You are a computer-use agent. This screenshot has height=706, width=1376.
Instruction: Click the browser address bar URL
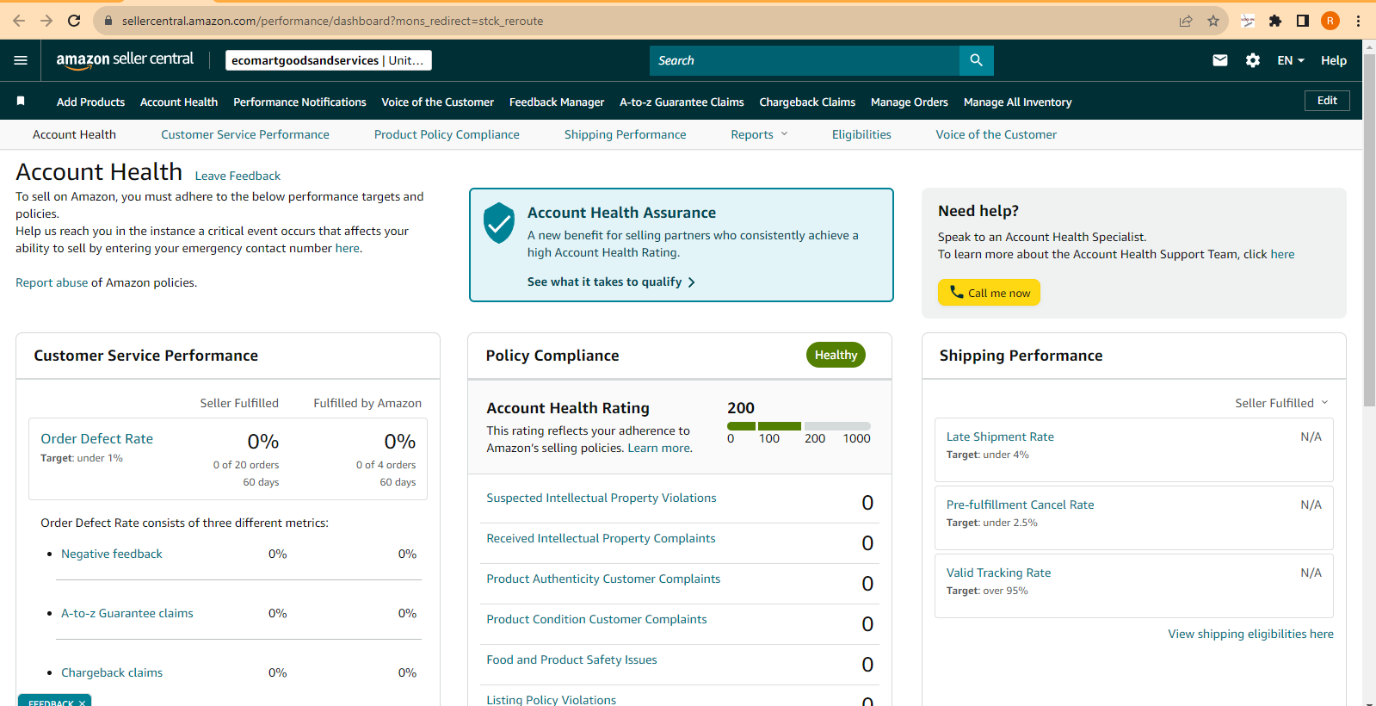click(x=332, y=21)
